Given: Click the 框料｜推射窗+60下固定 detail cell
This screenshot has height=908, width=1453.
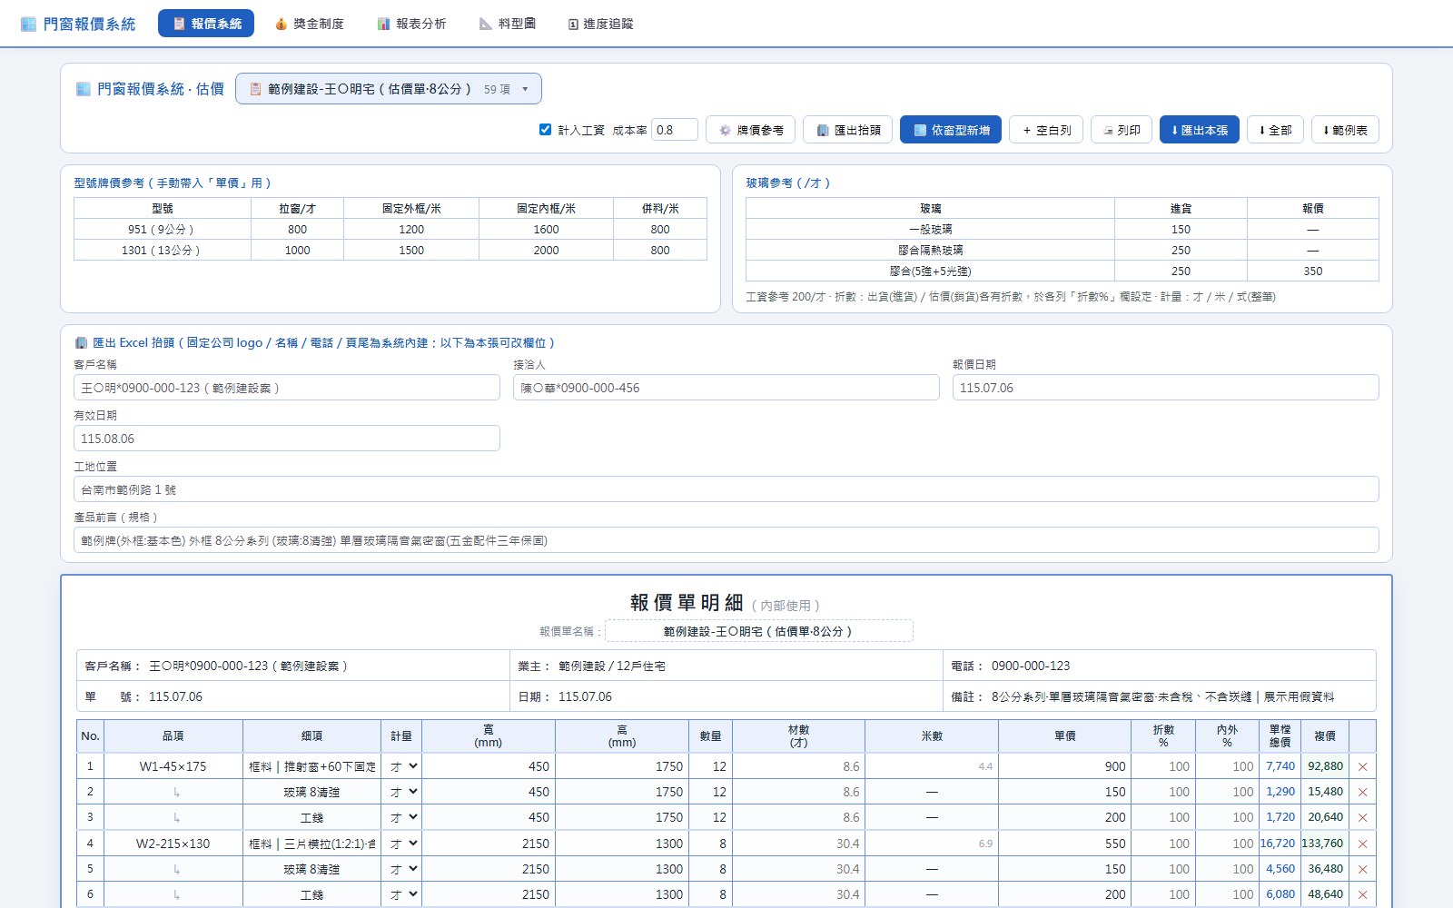Looking at the screenshot, I should (x=311, y=766).
